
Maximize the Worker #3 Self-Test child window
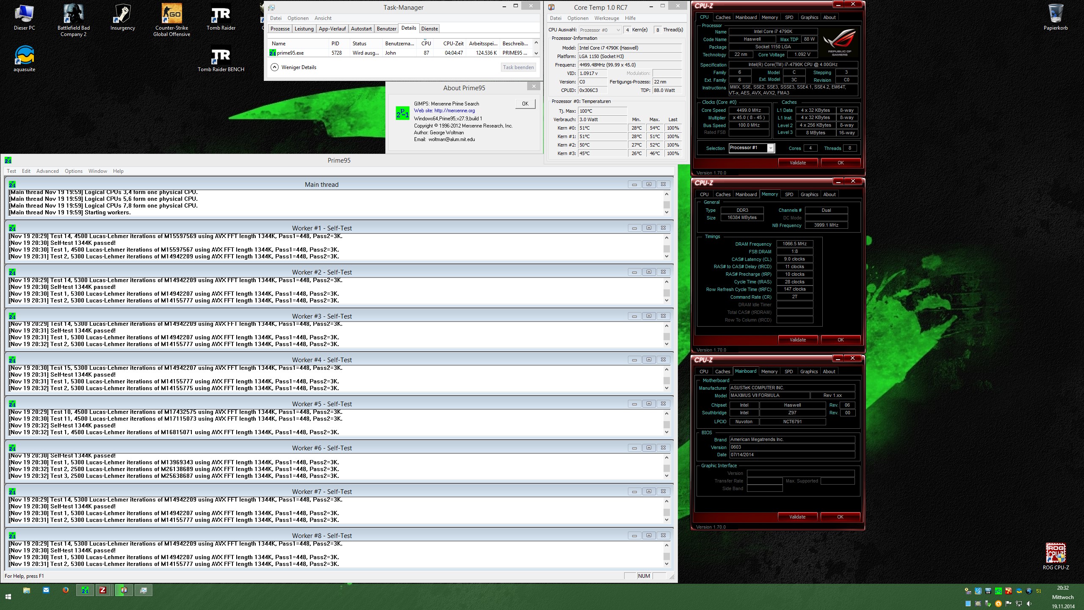[x=649, y=316]
